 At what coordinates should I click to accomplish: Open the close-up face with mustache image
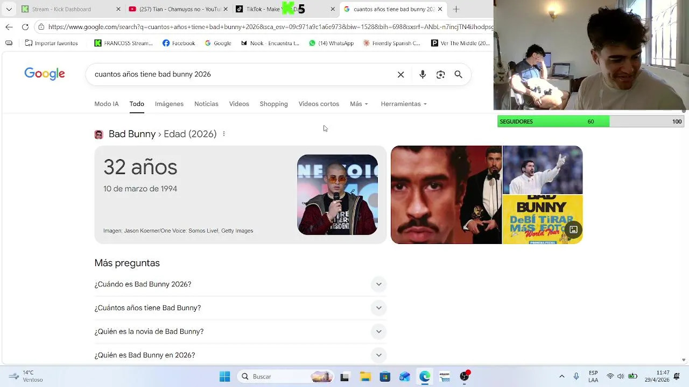pyautogui.click(x=446, y=195)
